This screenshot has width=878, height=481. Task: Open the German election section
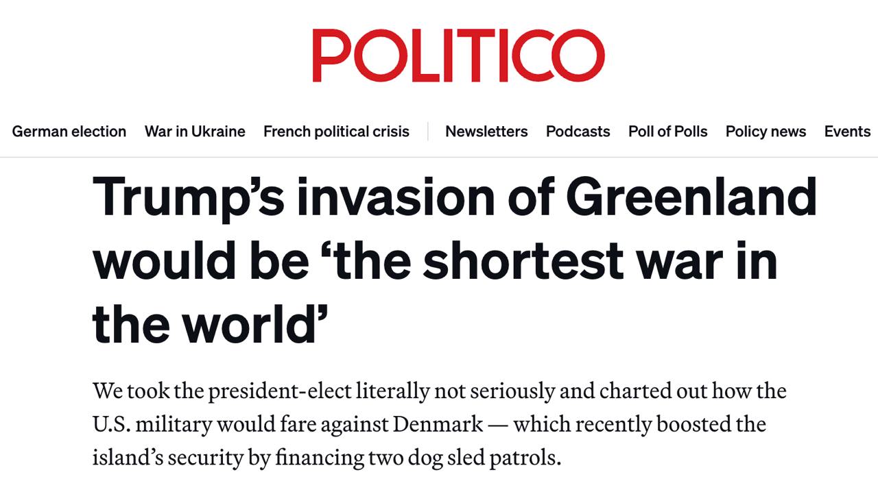click(69, 132)
